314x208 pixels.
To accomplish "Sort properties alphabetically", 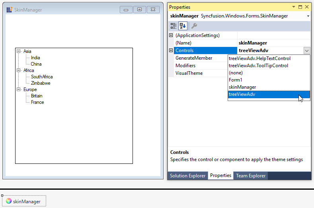I will coord(183,26).
